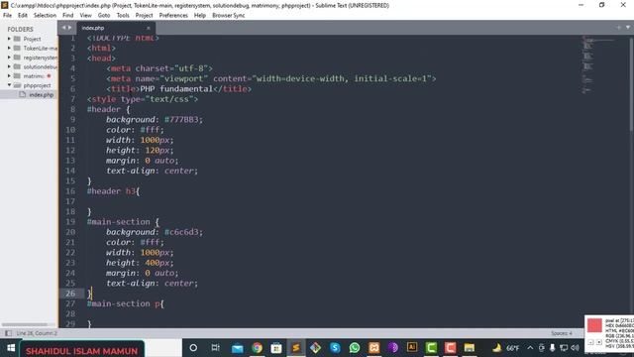Viewport: 634px width, 357px height.
Task: Expand the Project folder arrow
Action: 9,39
